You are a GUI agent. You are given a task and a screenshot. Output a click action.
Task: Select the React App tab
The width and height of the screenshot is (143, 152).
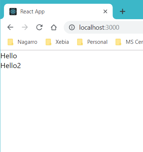coord(58,12)
